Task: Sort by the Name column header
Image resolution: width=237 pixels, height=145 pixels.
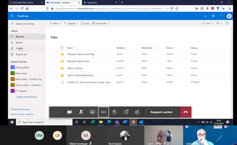Action: 71,48
